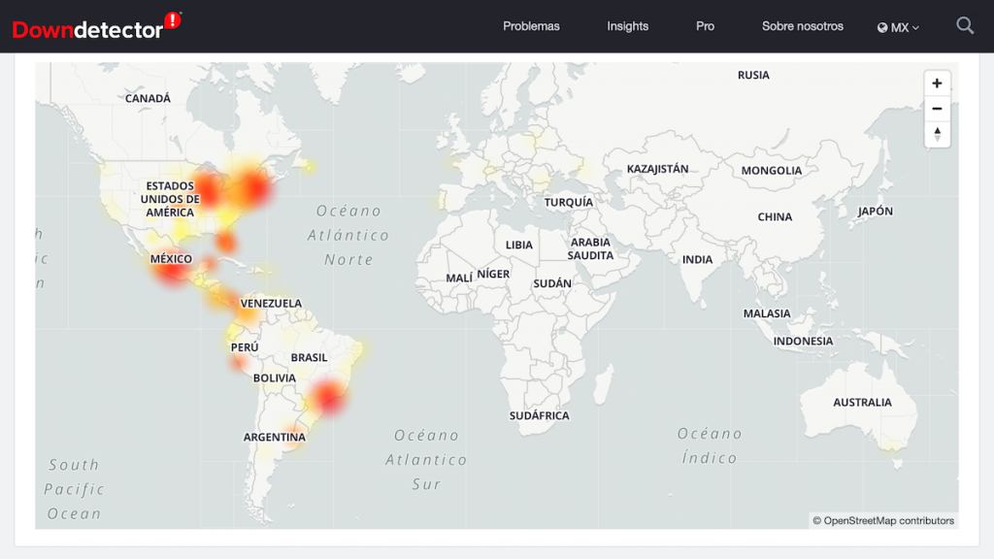Select the red hotspot over Florida
The image size is (994, 559).
pos(226,241)
